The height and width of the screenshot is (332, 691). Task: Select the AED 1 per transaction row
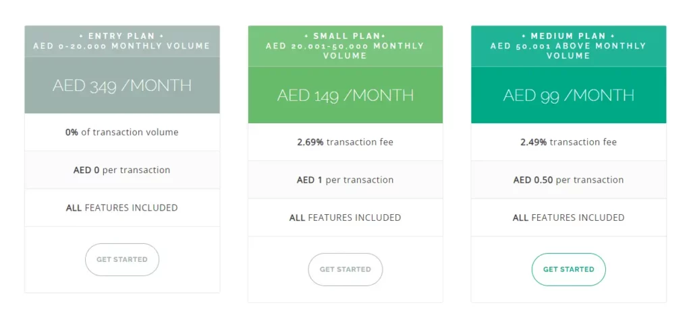click(345, 180)
